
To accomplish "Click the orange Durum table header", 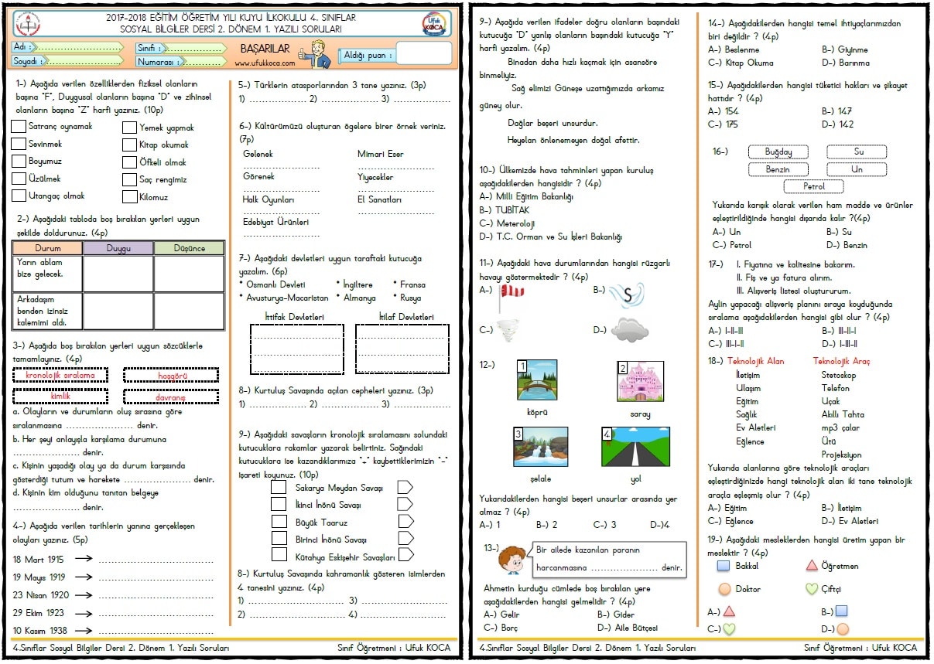I will 48,248.
